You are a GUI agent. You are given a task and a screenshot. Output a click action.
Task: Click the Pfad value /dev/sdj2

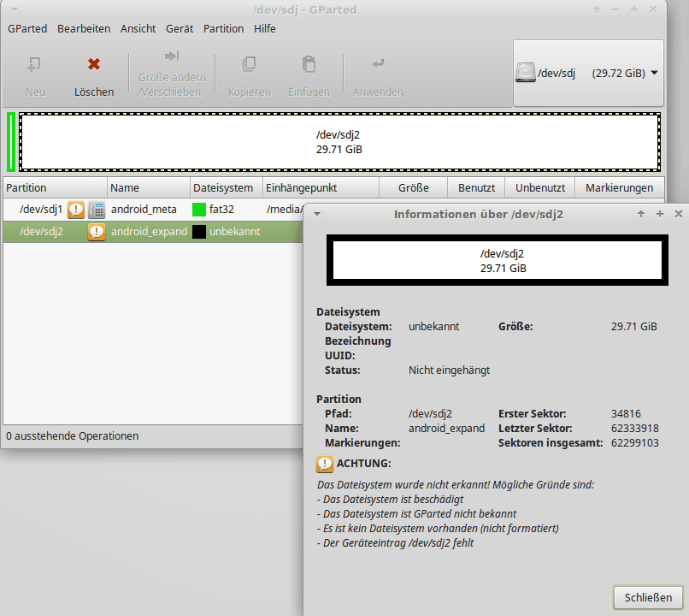click(x=430, y=414)
